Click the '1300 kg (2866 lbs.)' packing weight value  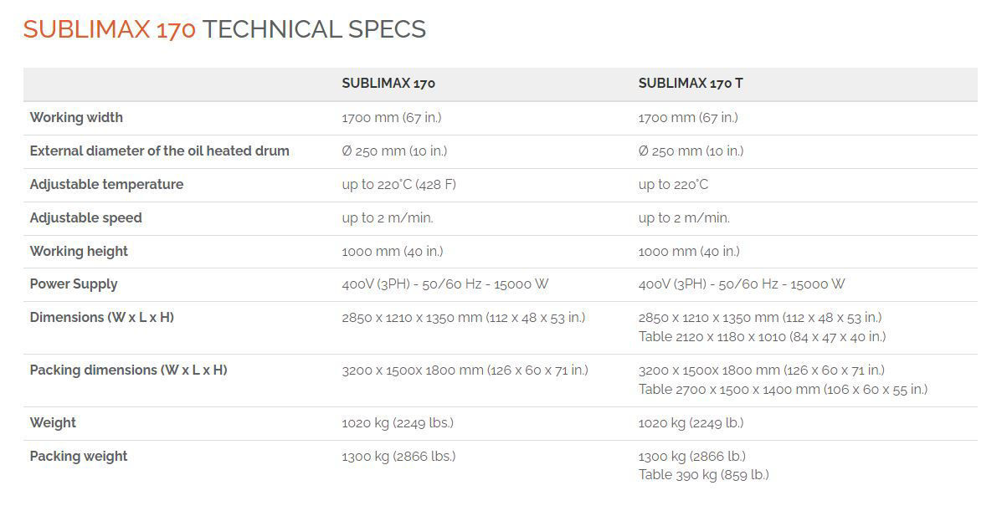click(398, 457)
